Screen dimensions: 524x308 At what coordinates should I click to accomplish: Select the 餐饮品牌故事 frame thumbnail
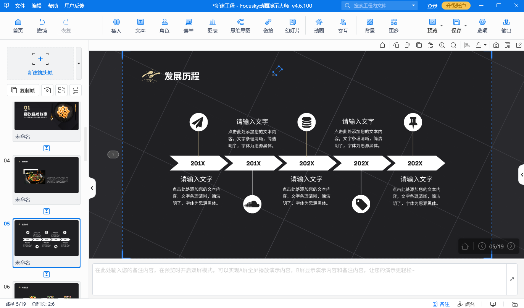[x=47, y=116]
